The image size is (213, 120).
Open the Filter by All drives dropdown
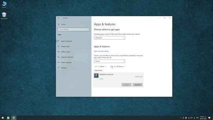tap(118, 67)
